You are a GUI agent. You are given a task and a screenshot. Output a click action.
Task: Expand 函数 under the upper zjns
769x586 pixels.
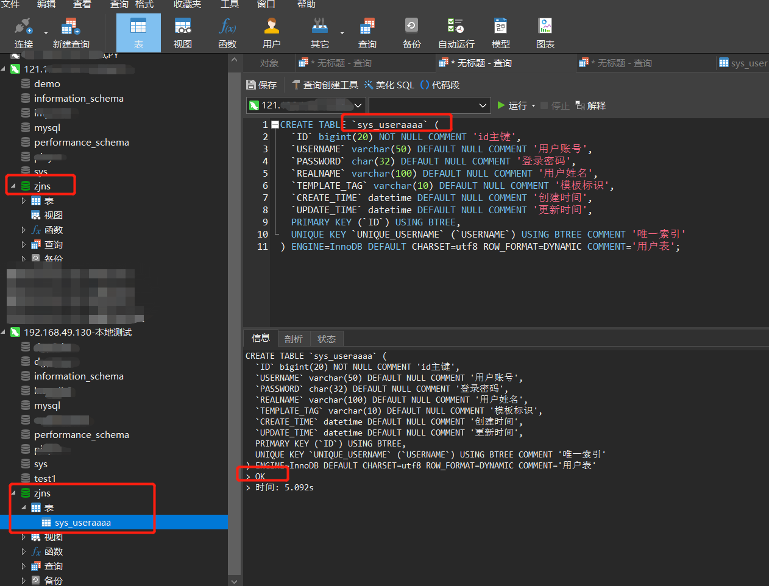(24, 230)
